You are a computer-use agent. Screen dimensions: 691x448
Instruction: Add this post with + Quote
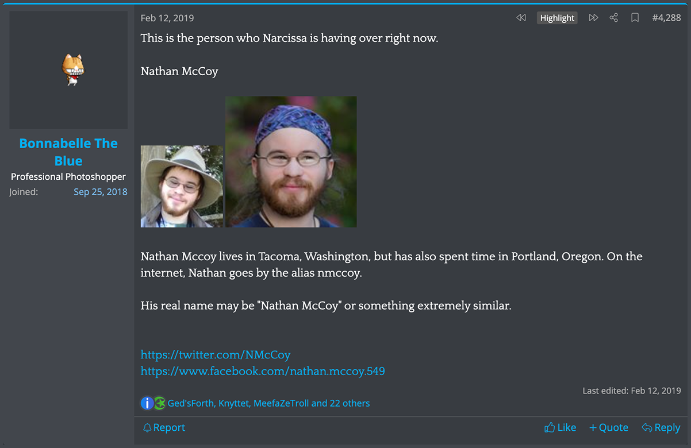click(x=608, y=427)
